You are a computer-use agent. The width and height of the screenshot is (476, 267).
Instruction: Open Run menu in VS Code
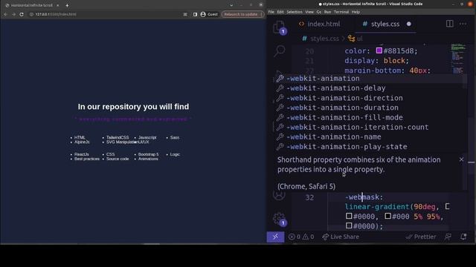click(x=327, y=12)
